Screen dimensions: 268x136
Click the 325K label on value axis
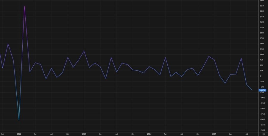262,6
